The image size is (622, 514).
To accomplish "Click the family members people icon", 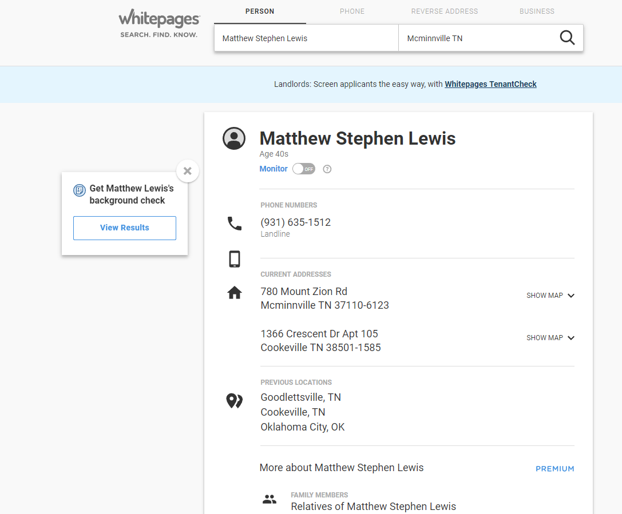I will point(270,499).
